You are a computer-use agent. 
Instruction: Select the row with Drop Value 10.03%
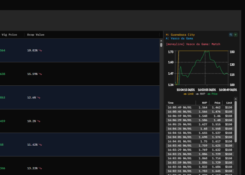(x=80, y=50)
